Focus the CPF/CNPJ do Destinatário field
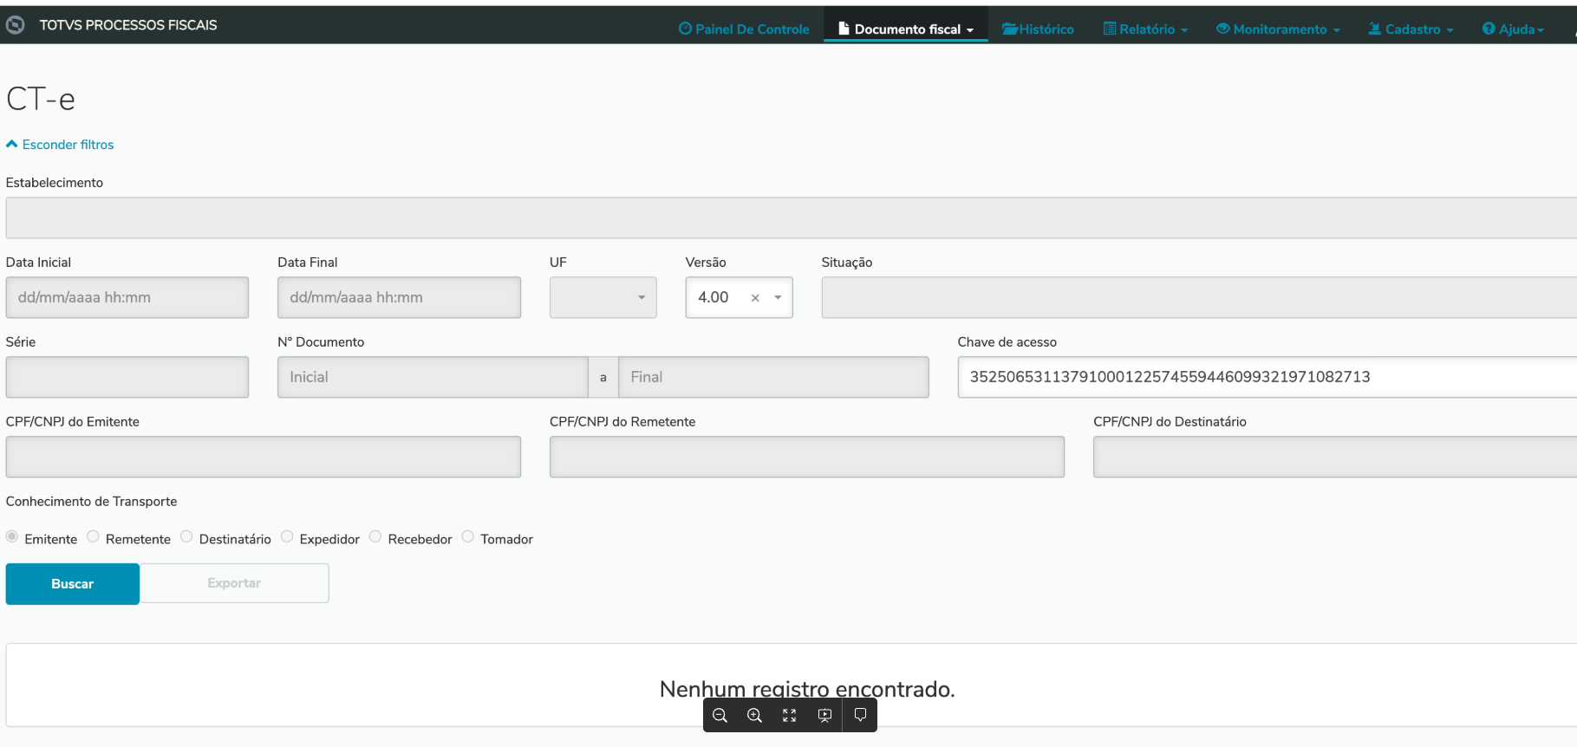The image size is (1577, 747). point(1335,457)
